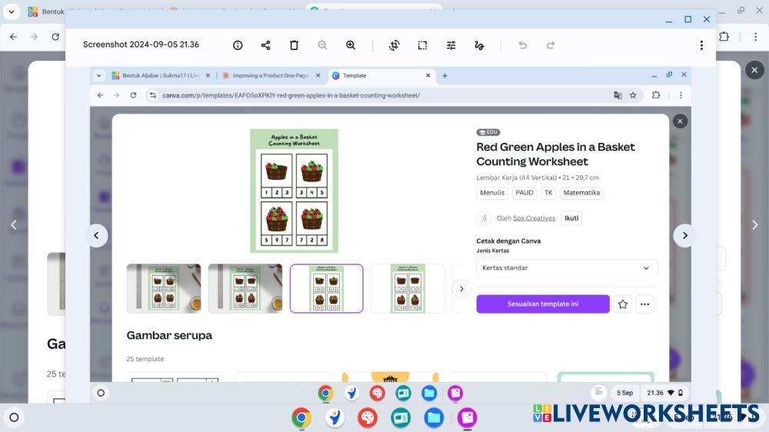Switch to Improving a Product One-Page tab
769x432 pixels.
click(x=269, y=75)
